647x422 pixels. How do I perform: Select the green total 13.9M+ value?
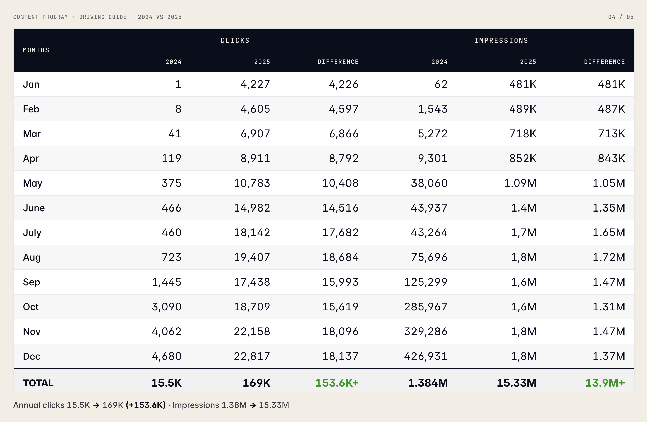pyautogui.click(x=605, y=383)
